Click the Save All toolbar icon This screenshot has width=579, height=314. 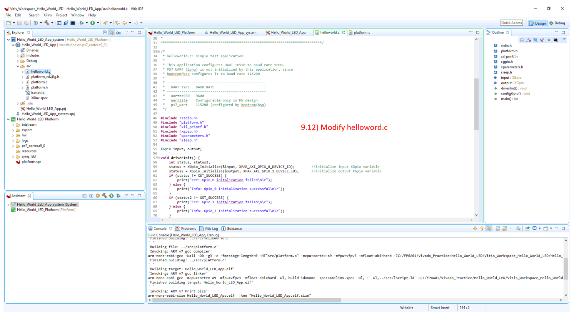pos(26,23)
